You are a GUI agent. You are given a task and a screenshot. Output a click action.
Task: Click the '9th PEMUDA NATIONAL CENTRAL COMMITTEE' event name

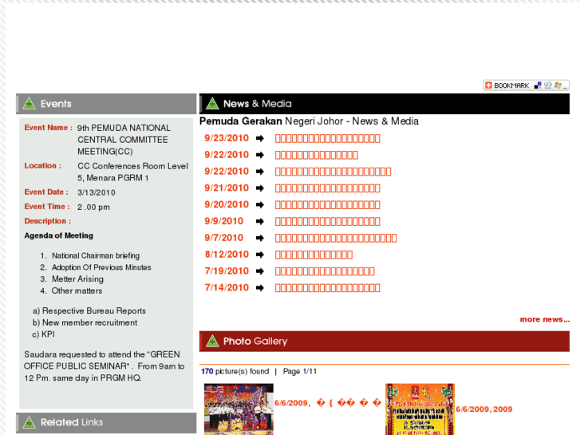(x=124, y=140)
